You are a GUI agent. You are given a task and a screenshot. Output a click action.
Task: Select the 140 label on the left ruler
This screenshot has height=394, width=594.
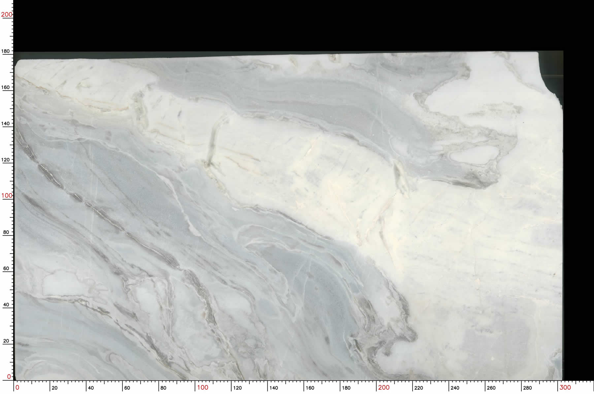6,123
